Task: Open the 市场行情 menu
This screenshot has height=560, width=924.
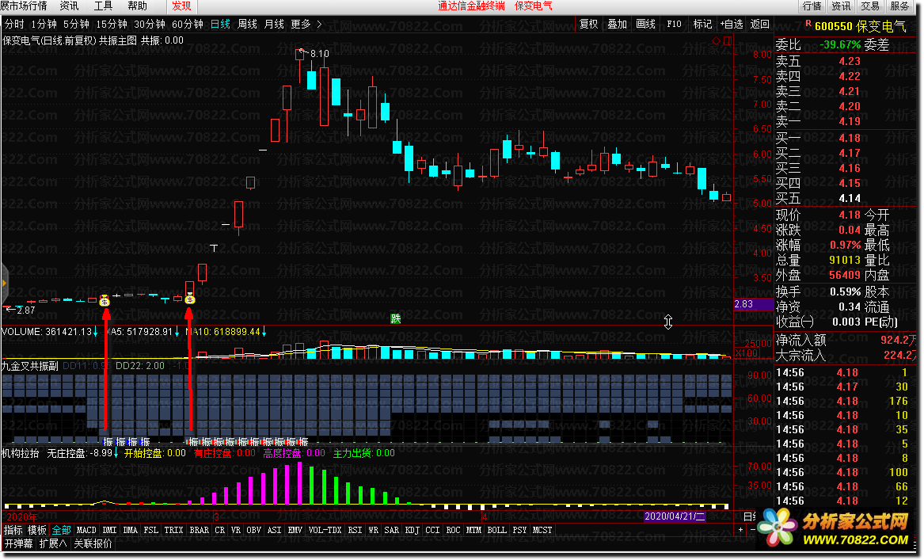Action: click(x=24, y=6)
